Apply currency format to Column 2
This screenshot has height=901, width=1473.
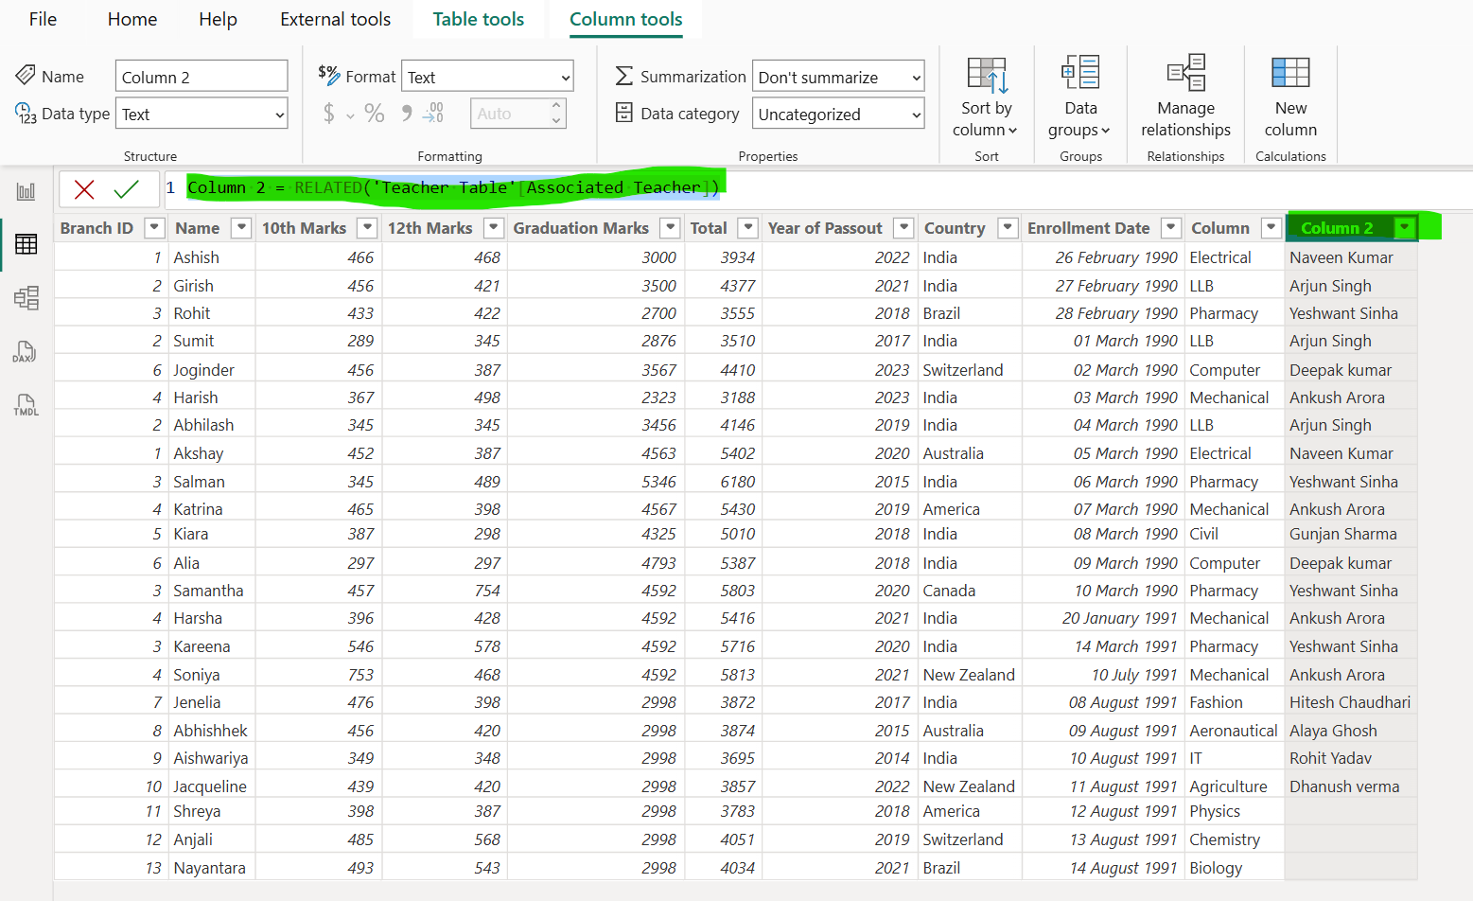pos(329,113)
